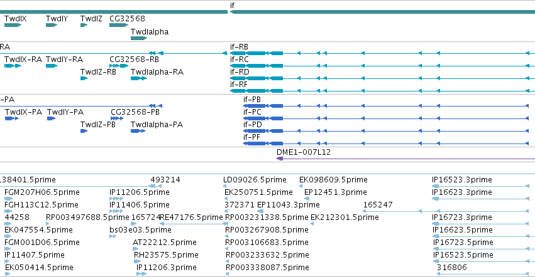Click the TwdlY-RA transcript label
The height and width of the screenshot is (277, 535).
point(64,60)
